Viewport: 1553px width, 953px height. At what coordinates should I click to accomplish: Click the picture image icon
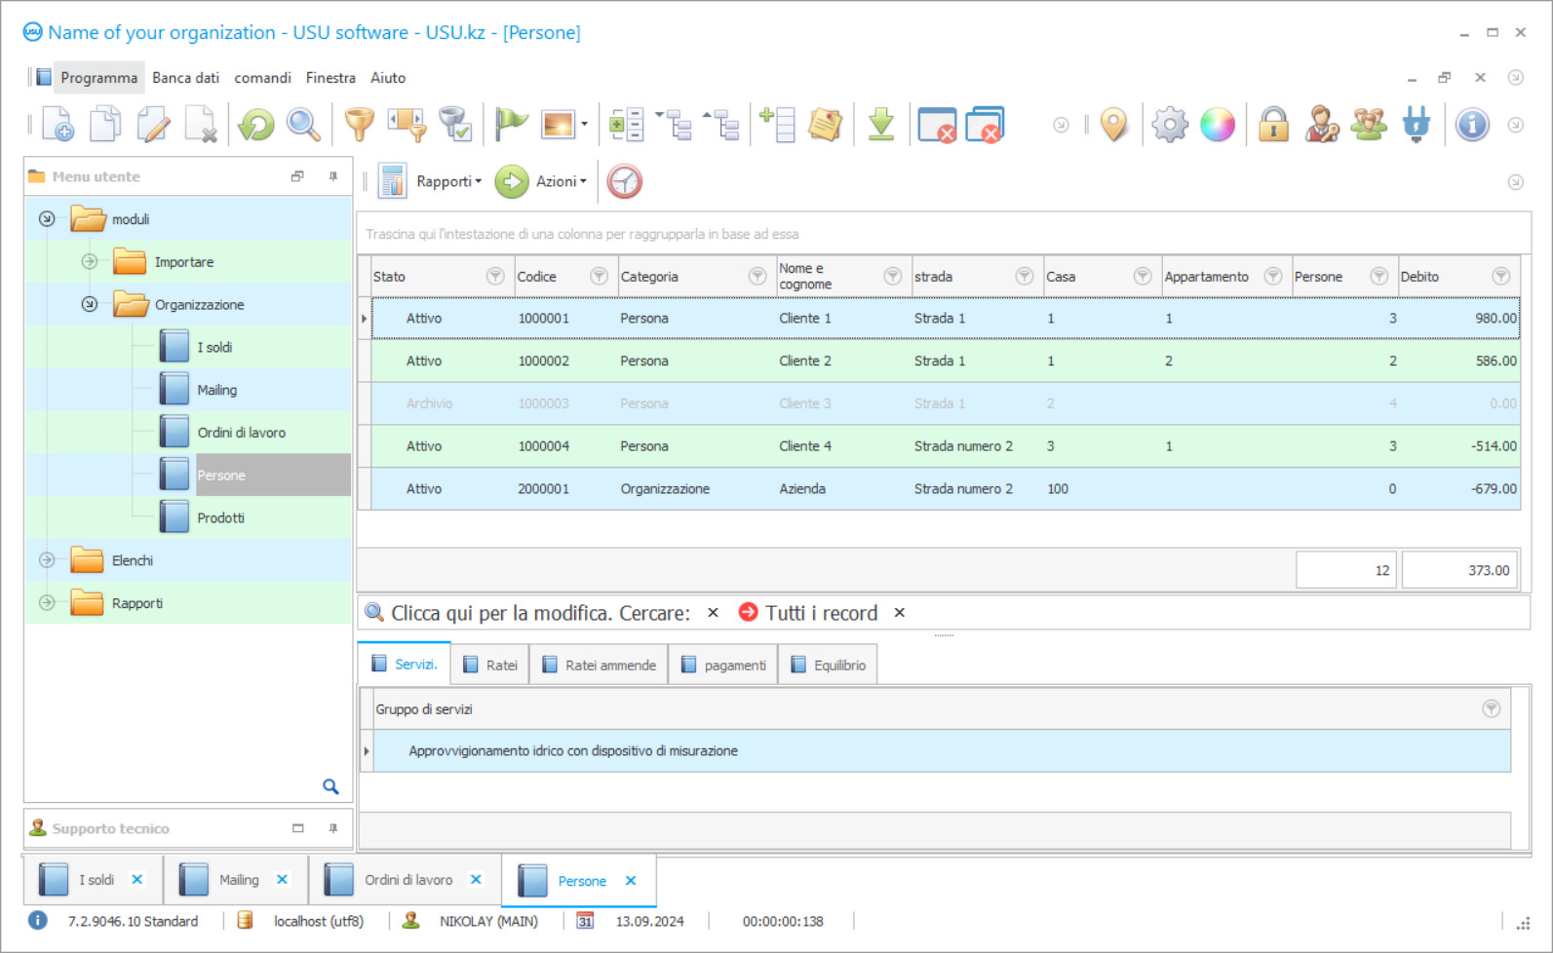559,125
